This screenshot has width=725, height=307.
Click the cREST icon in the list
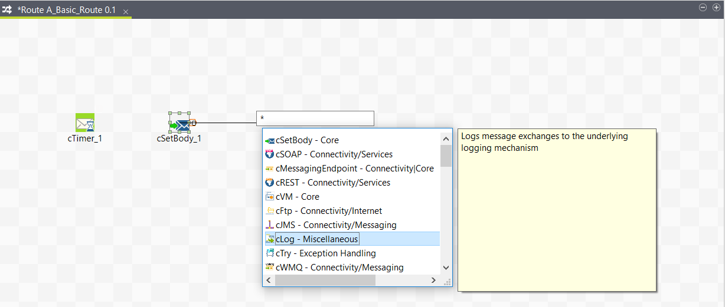point(270,183)
